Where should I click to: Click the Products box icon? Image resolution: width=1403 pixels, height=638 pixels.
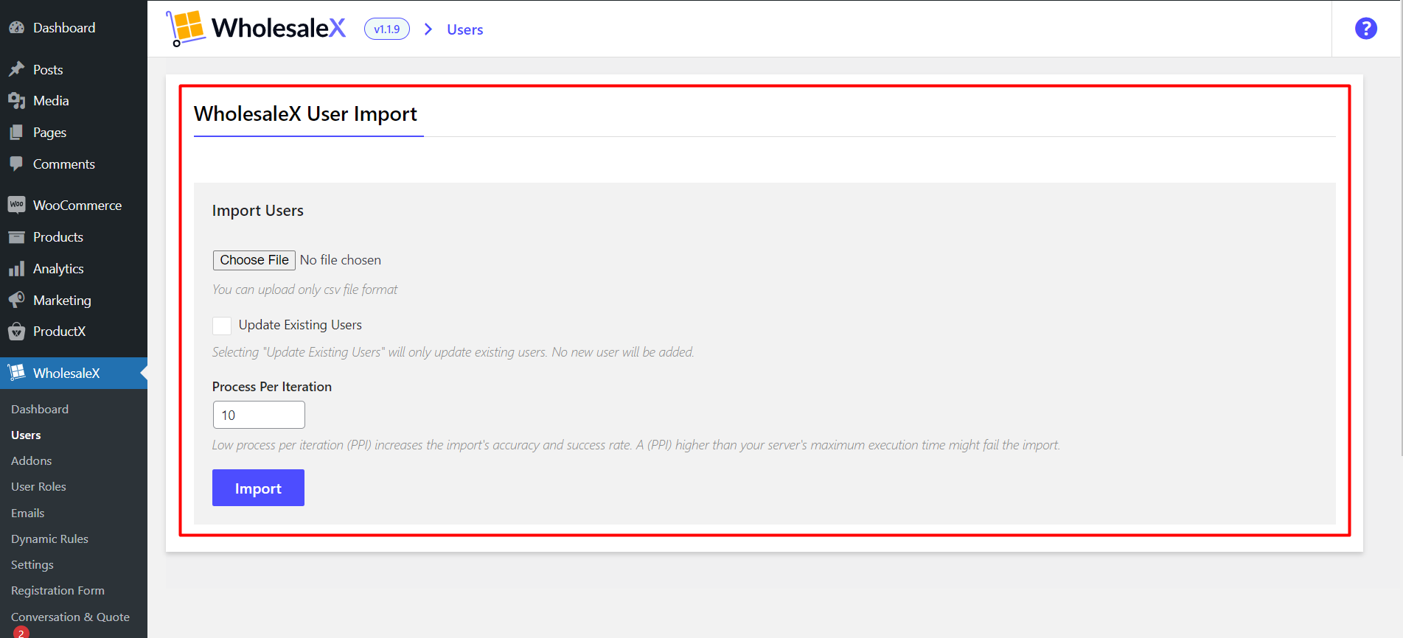(x=16, y=237)
